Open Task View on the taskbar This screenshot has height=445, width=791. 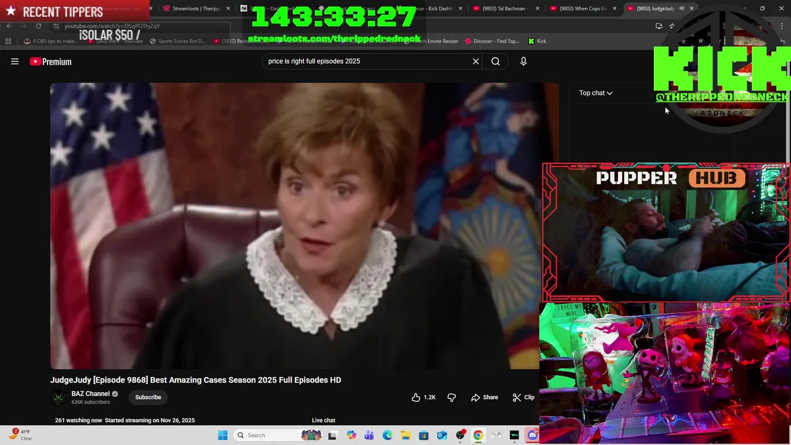point(332,435)
